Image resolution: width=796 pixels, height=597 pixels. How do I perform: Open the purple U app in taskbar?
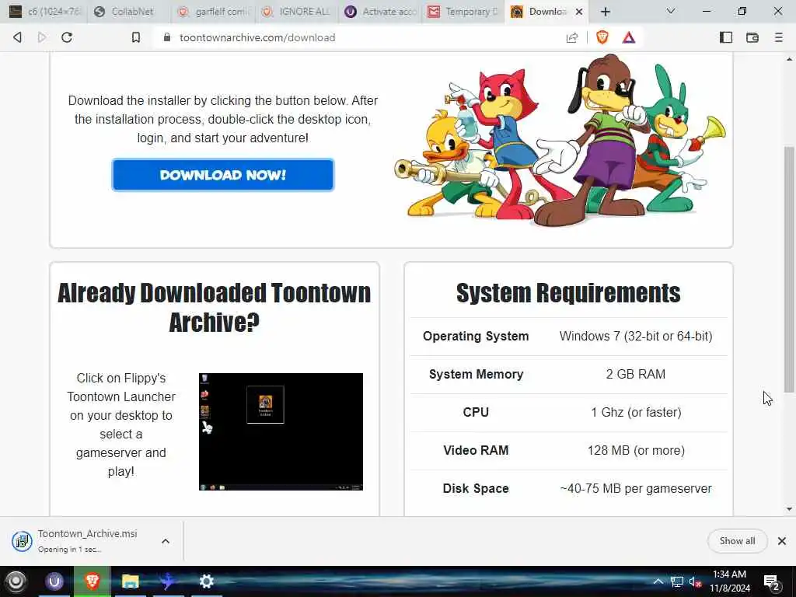coord(54,581)
